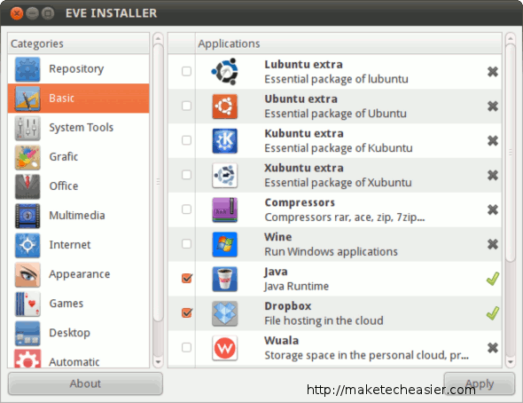Click 'Essential package of lubuntu' description
Image resolution: width=523 pixels, height=403 pixels.
[336, 80]
